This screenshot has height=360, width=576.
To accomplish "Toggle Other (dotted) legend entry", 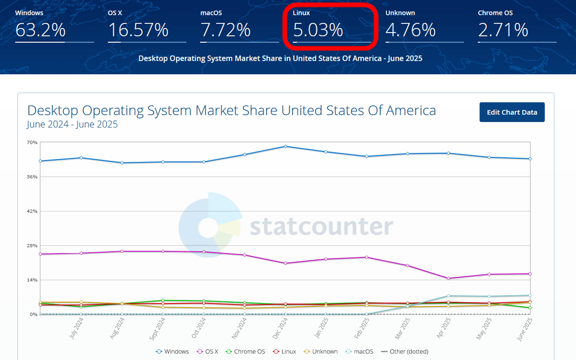I will (x=404, y=351).
